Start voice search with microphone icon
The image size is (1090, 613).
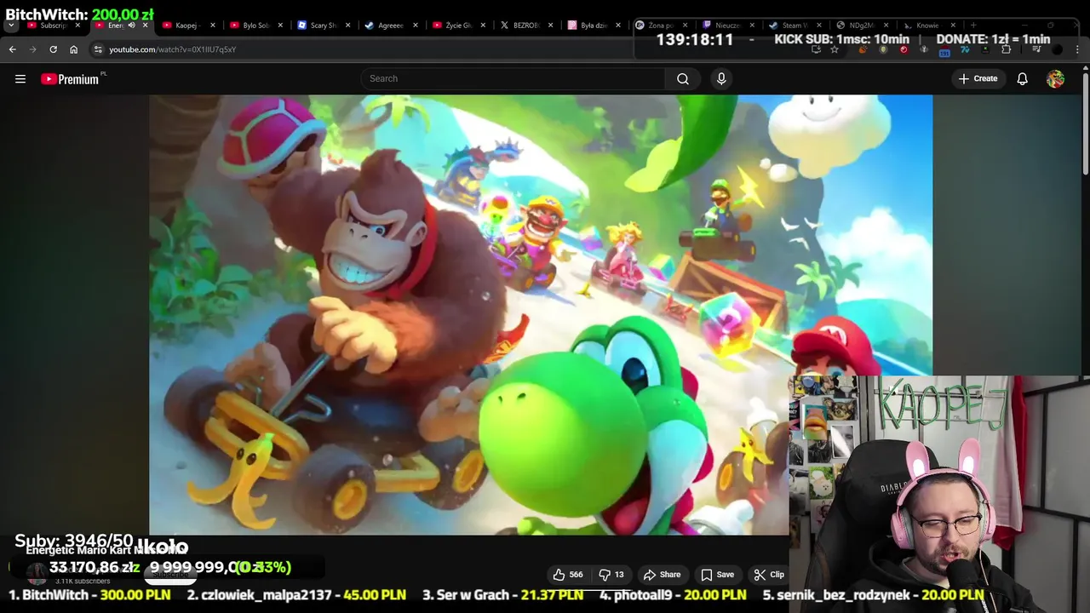tap(721, 78)
